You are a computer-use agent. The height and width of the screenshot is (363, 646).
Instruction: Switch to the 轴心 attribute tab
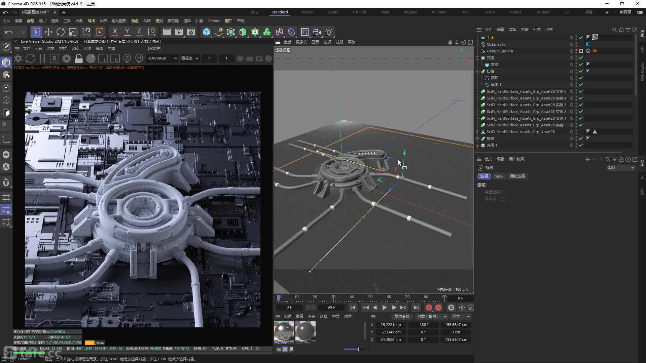[499, 176]
